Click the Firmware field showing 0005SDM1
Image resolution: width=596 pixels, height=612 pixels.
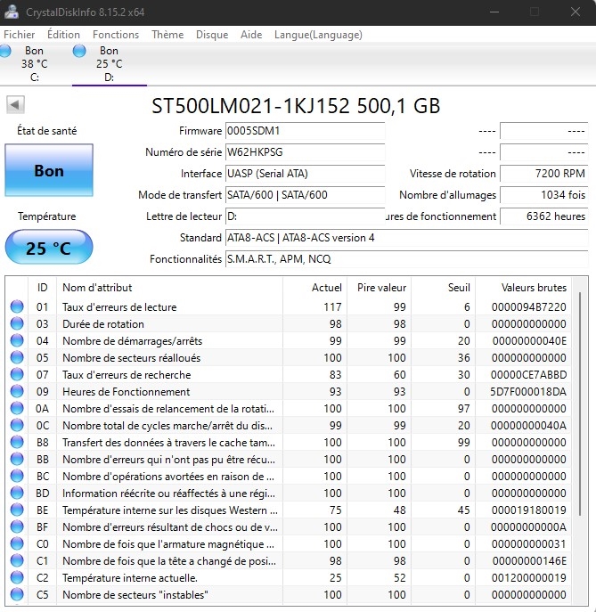(304, 131)
